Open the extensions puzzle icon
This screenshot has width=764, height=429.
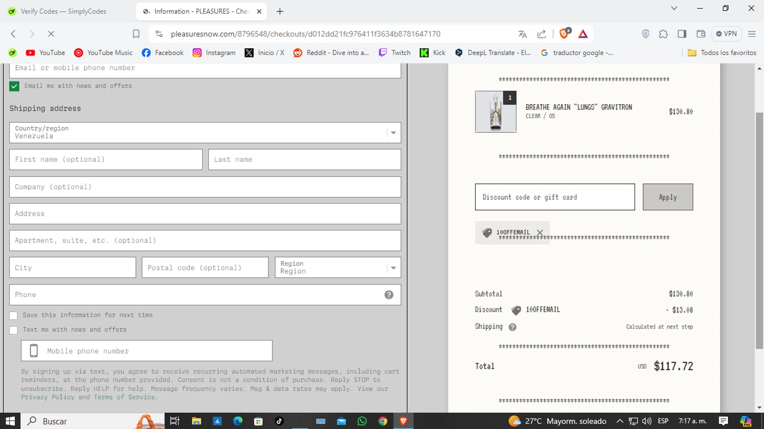click(x=663, y=34)
